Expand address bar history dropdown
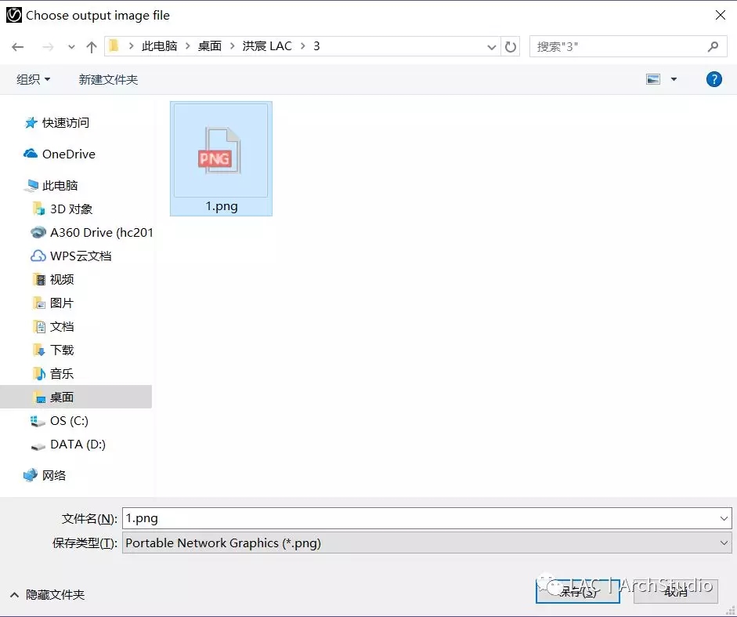737x617 pixels. coord(492,46)
